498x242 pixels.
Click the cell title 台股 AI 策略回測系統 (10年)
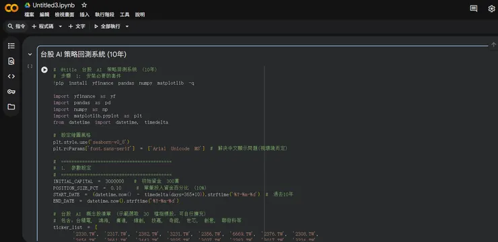coord(83,54)
